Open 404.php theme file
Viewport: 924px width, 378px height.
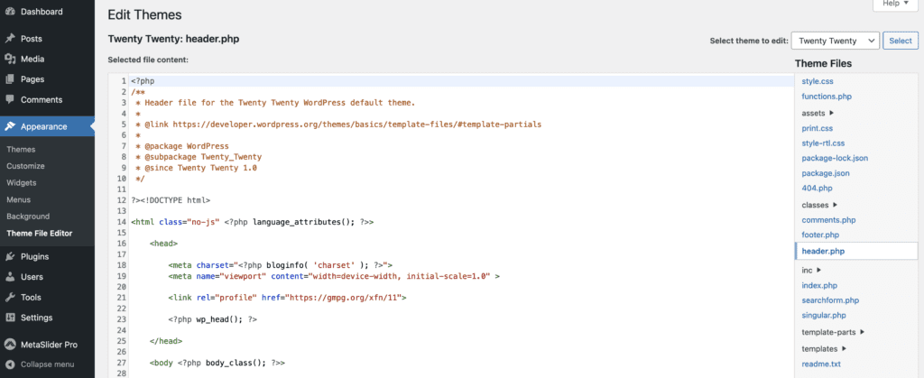coord(817,189)
